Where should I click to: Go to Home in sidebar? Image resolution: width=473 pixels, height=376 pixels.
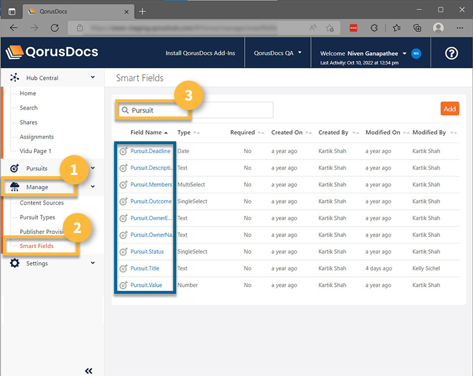(28, 93)
